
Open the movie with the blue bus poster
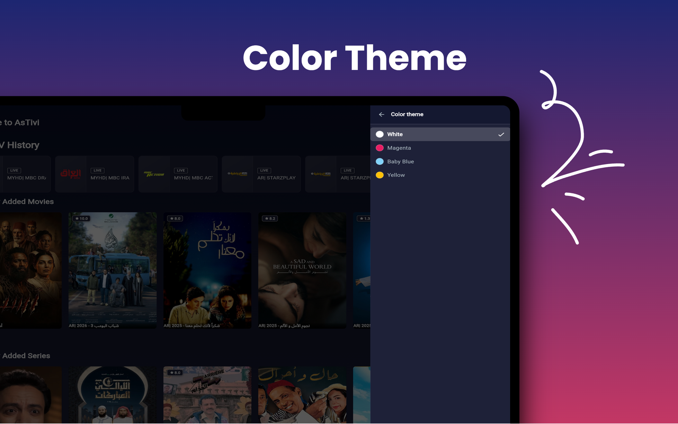tap(113, 271)
